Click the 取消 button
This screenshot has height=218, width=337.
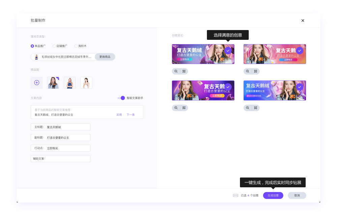click(297, 195)
